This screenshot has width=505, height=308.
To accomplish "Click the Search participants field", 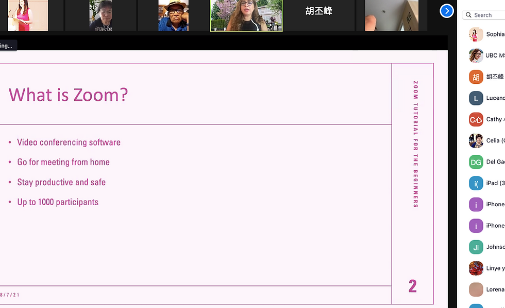I will click(x=484, y=15).
